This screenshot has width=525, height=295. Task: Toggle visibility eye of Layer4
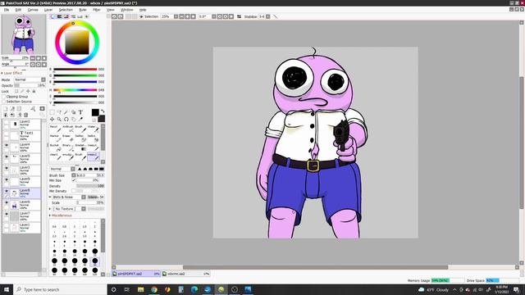coord(6,146)
